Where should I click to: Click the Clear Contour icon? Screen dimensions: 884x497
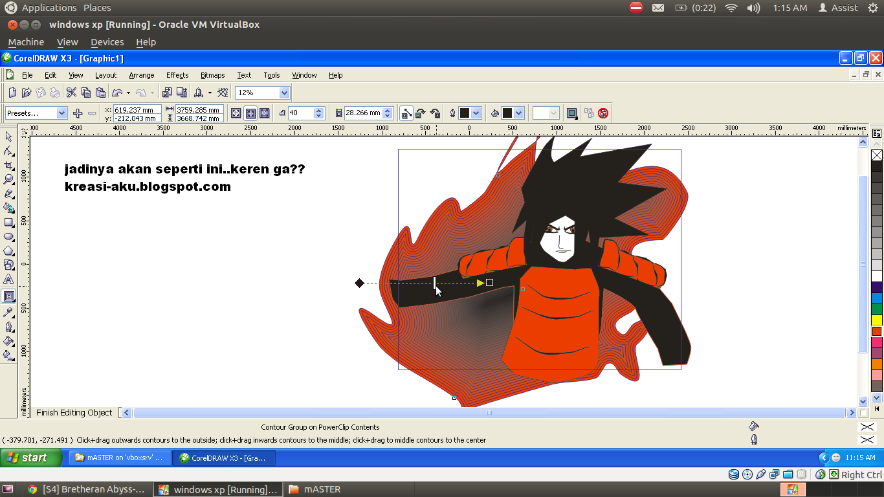[603, 113]
